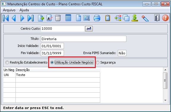Go to the next record

click(22, 18)
